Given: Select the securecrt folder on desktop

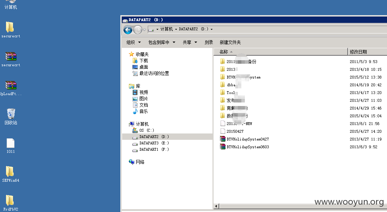Looking at the screenshot, I should [11, 30].
